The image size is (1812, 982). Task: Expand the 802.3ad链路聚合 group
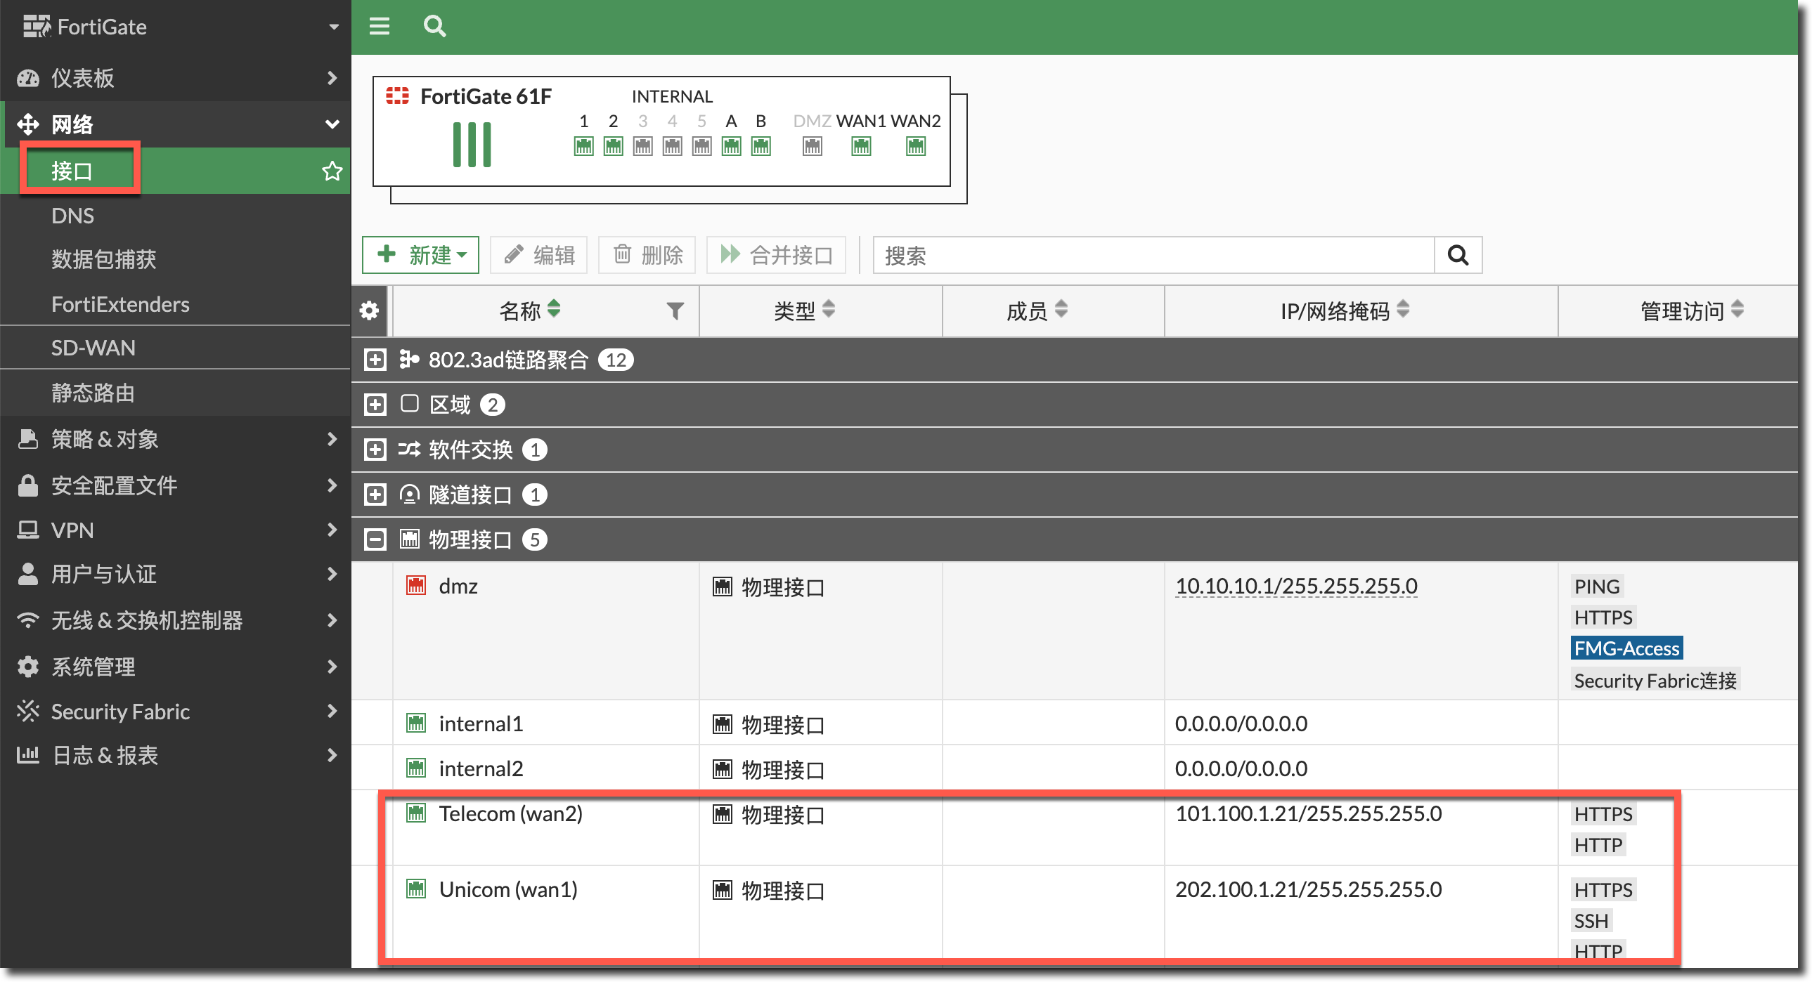click(375, 360)
